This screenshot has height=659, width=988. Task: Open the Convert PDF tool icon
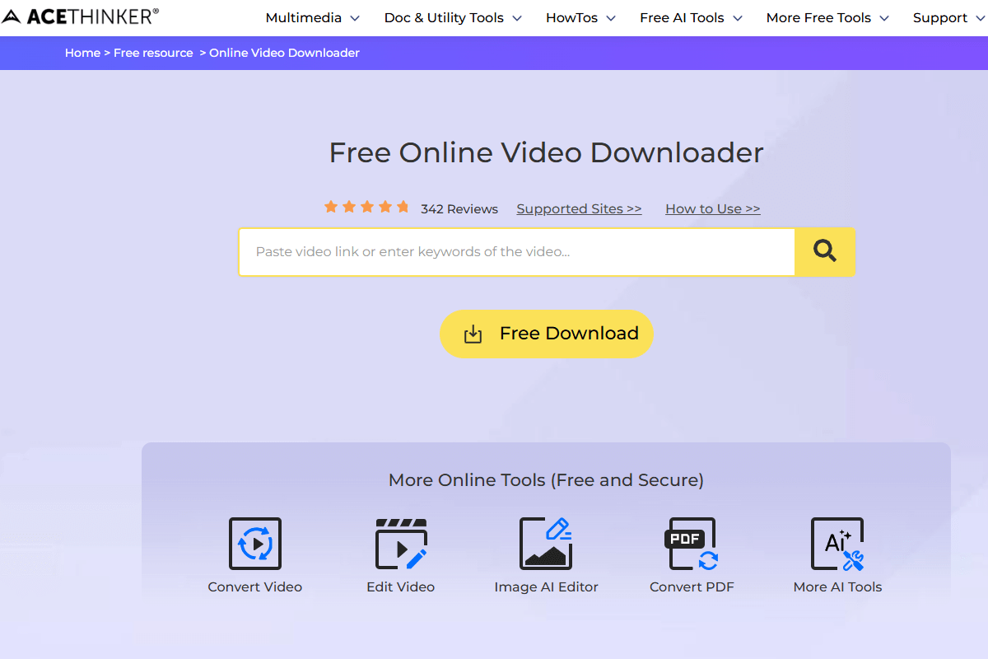(x=692, y=544)
